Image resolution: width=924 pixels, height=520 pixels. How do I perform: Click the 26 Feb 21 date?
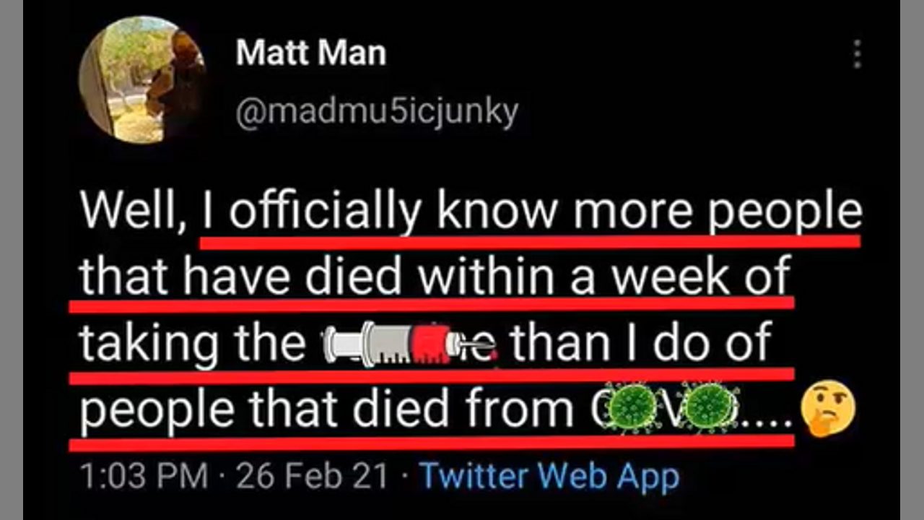coord(311,477)
